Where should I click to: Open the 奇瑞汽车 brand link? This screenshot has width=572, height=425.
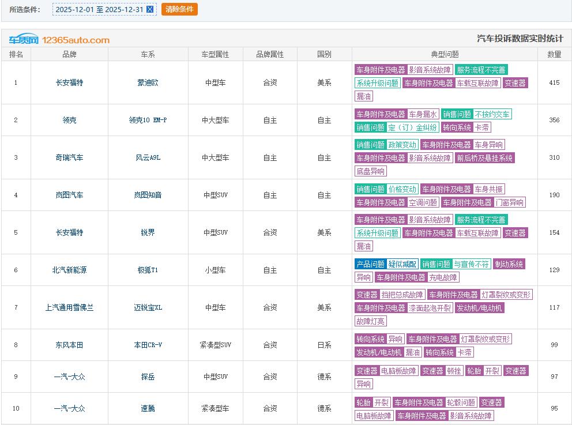pyautogui.click(x=69, y=157)
